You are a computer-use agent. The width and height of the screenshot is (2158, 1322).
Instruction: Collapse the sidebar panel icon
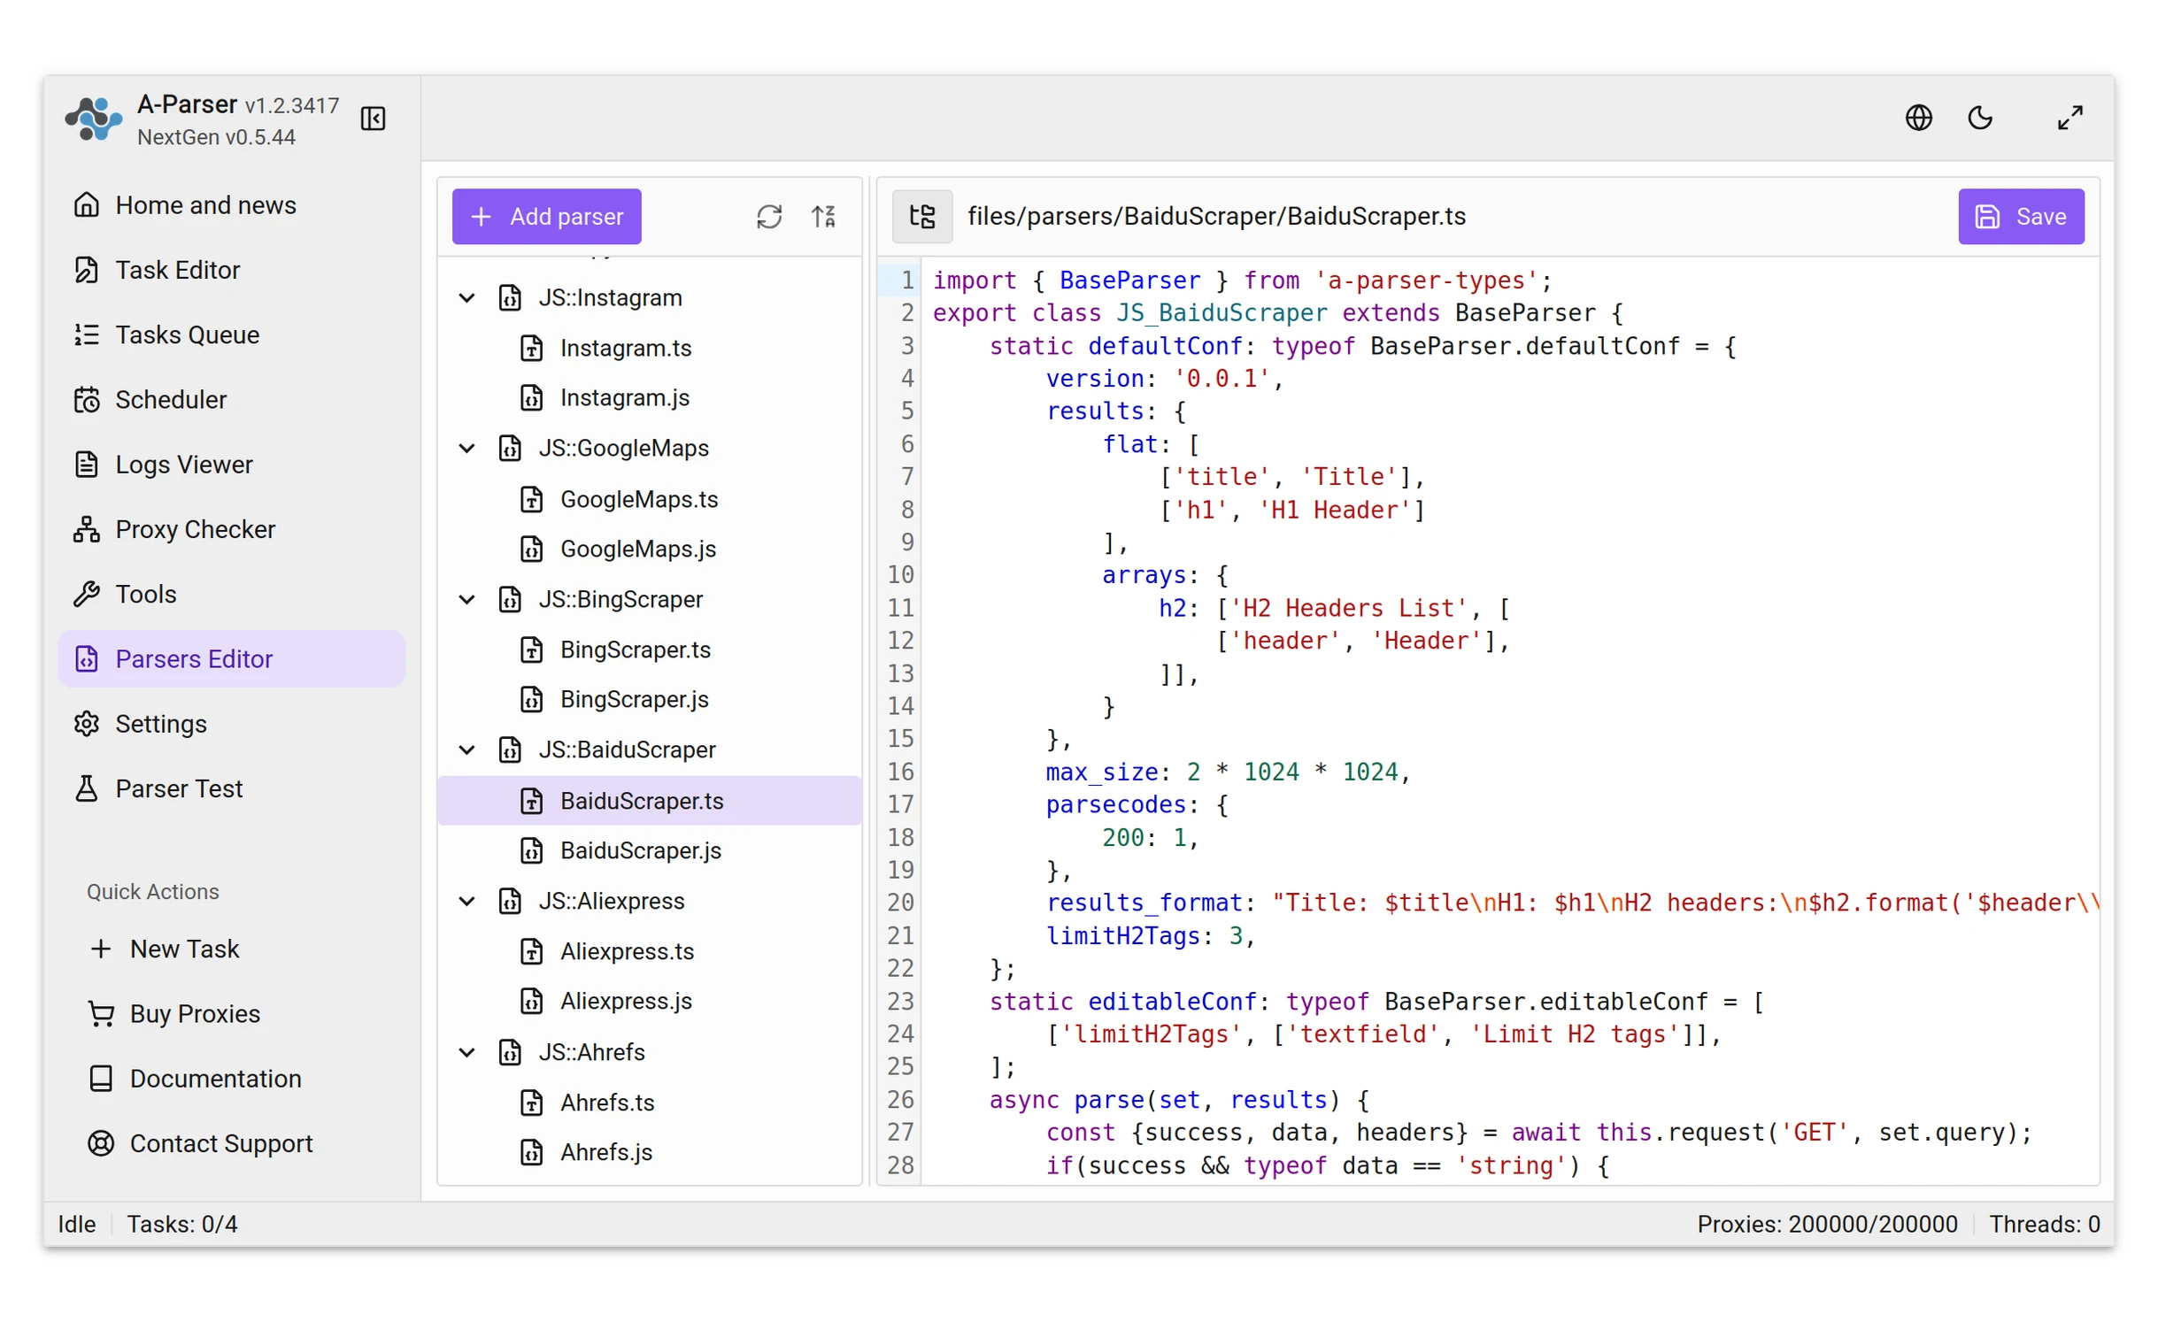[373, 118]
